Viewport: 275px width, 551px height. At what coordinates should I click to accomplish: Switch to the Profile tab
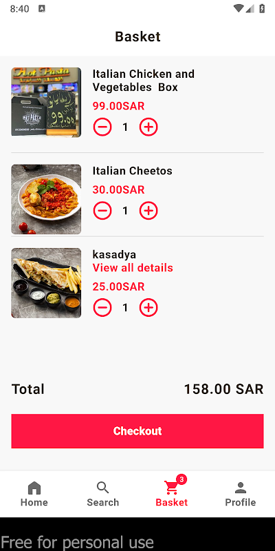tap(241, 494)
